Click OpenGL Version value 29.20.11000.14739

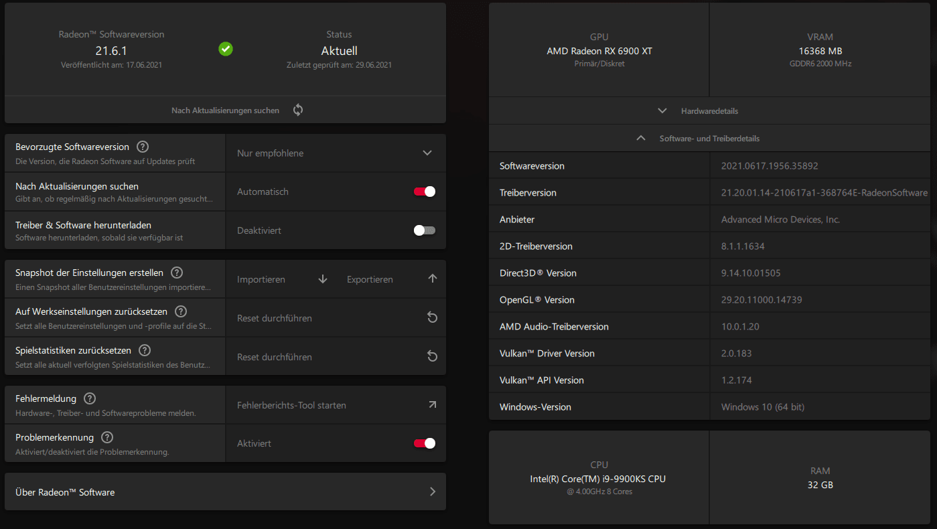[762, 300]
